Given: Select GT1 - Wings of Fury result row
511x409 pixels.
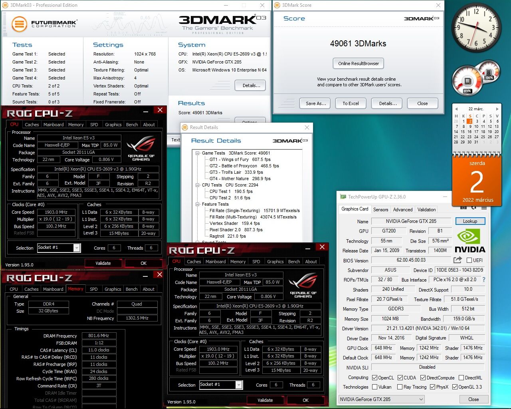Looking at the screenshot, I should coord(240,159).
